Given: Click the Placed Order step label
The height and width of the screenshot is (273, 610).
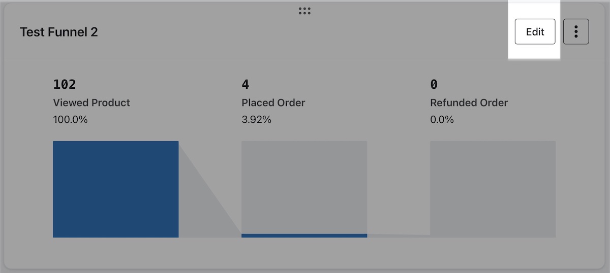Looking at the screenshot, I should [x=273, y=103].
